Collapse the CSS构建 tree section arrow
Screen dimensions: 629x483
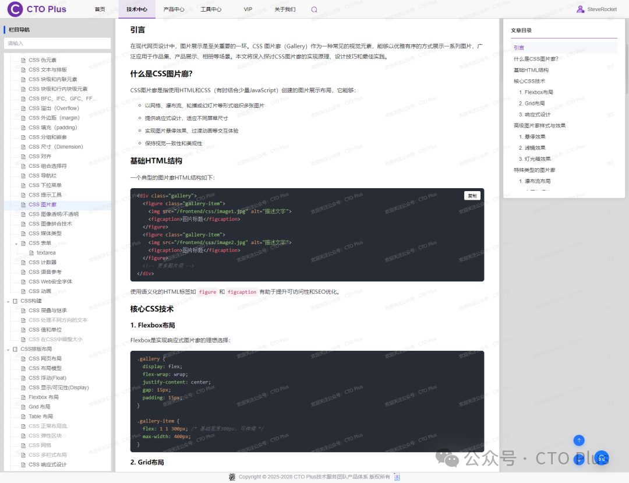[x=8, y=301]
